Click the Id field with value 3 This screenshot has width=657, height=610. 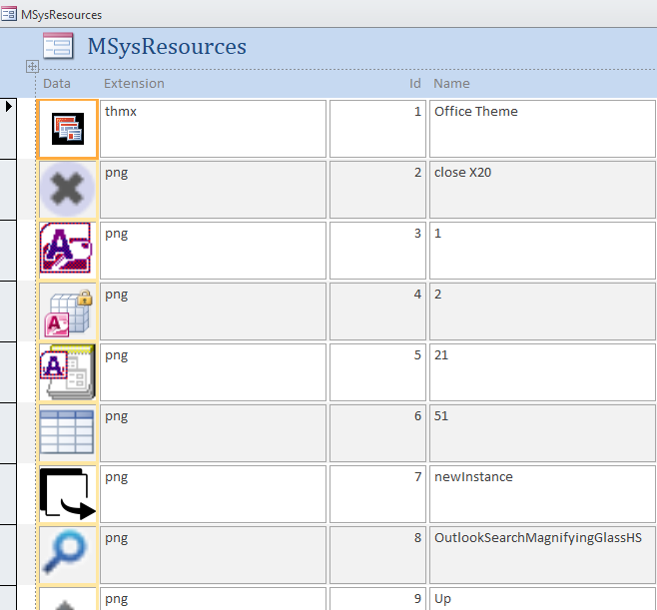(x=377, y=251)
